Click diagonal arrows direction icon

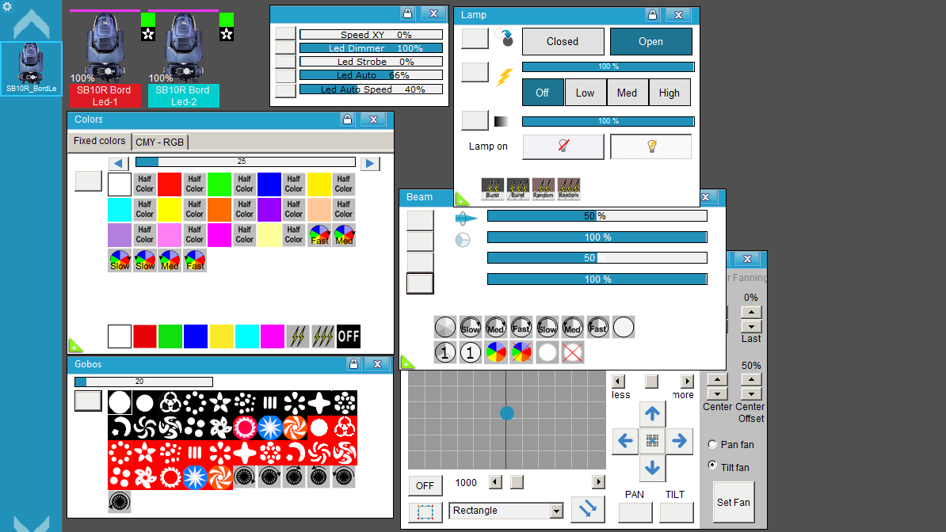(x=588, y=510)
